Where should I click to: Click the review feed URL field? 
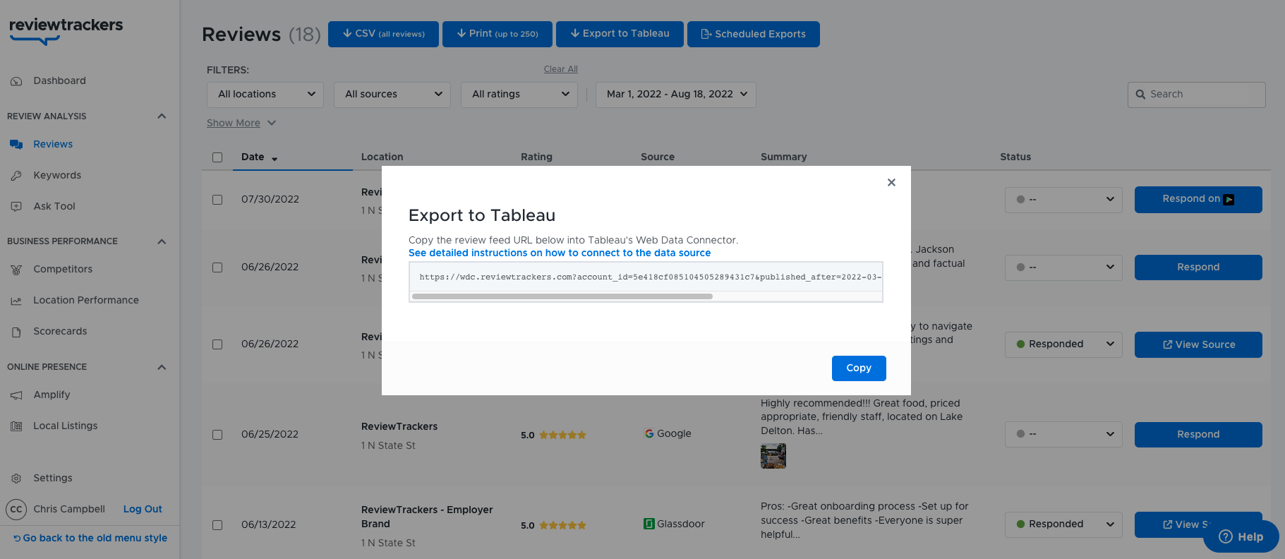[646, 277]
